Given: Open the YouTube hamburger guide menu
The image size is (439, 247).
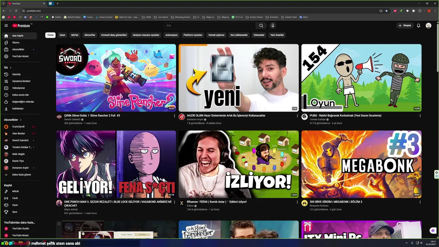Looking at the screenshot, I should (6, 25).
